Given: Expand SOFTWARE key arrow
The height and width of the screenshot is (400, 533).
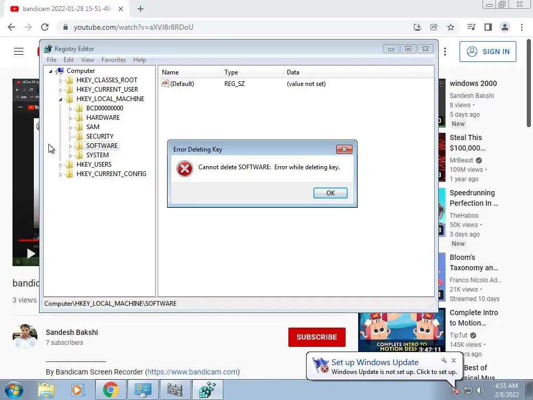Looking at the screenshot, I should [70, 146].
